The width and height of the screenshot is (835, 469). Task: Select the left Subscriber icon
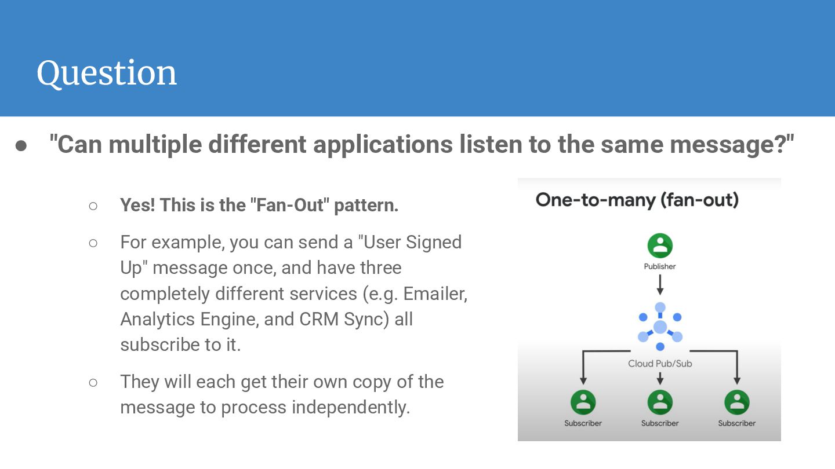583,402
